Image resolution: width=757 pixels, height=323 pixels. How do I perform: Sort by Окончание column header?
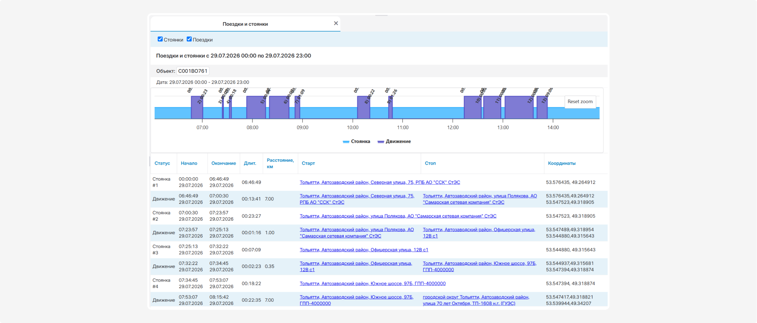click(x=223, y=163)
